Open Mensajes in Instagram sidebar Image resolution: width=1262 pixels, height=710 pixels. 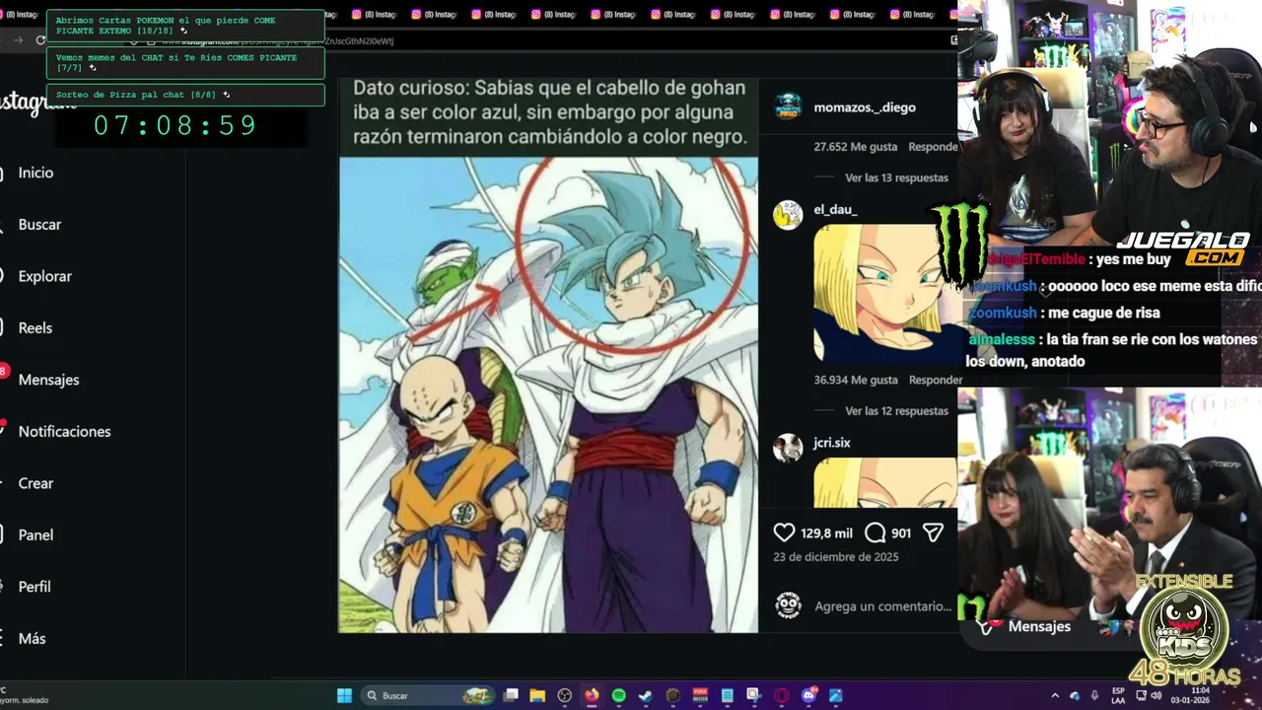tap(48, 380)
